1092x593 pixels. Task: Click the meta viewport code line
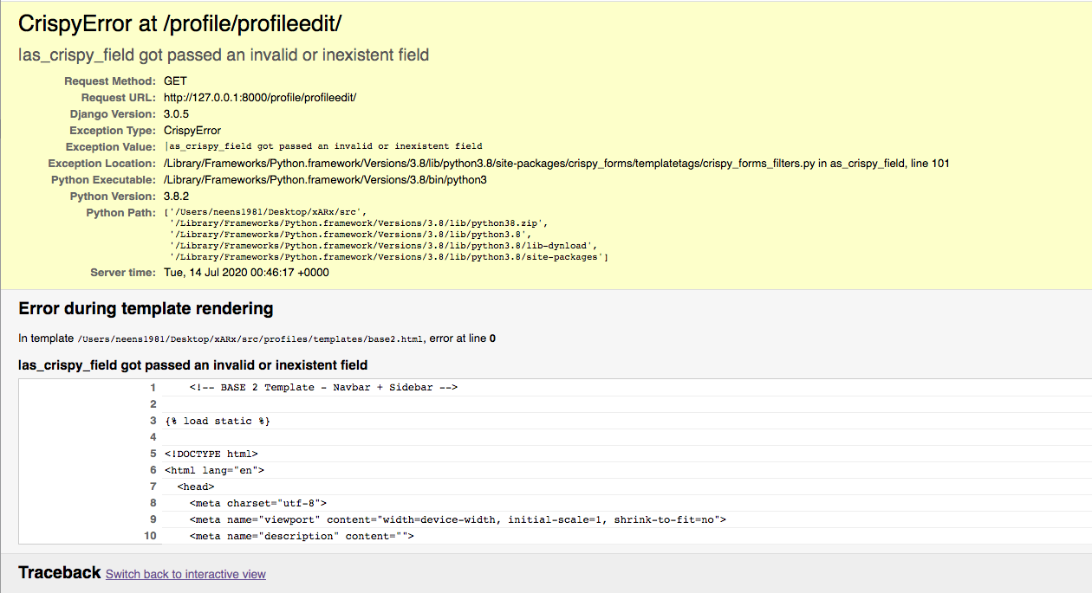[457, 519]
